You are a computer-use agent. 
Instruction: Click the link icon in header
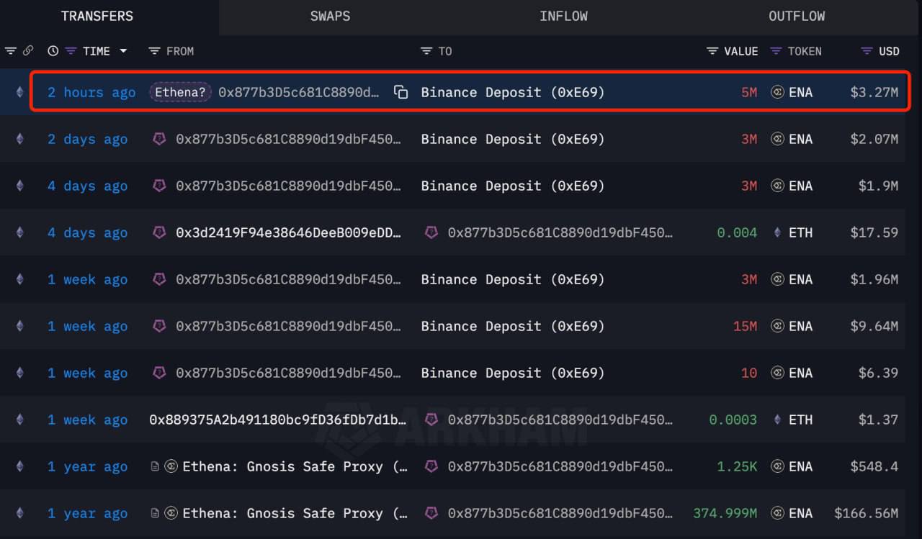click(28, 51)
